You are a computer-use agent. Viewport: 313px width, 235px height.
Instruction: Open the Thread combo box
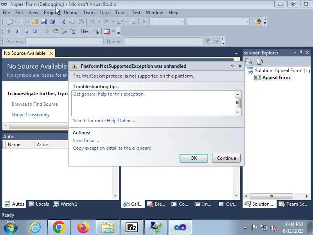coord(163,42)
